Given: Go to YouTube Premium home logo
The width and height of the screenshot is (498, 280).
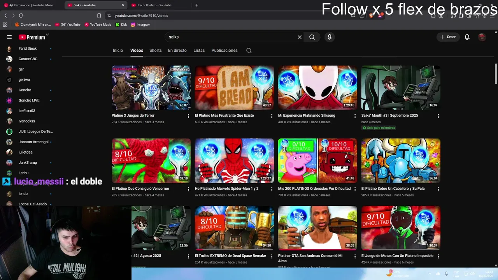Looking at the screenshot, I should point(33,37).
